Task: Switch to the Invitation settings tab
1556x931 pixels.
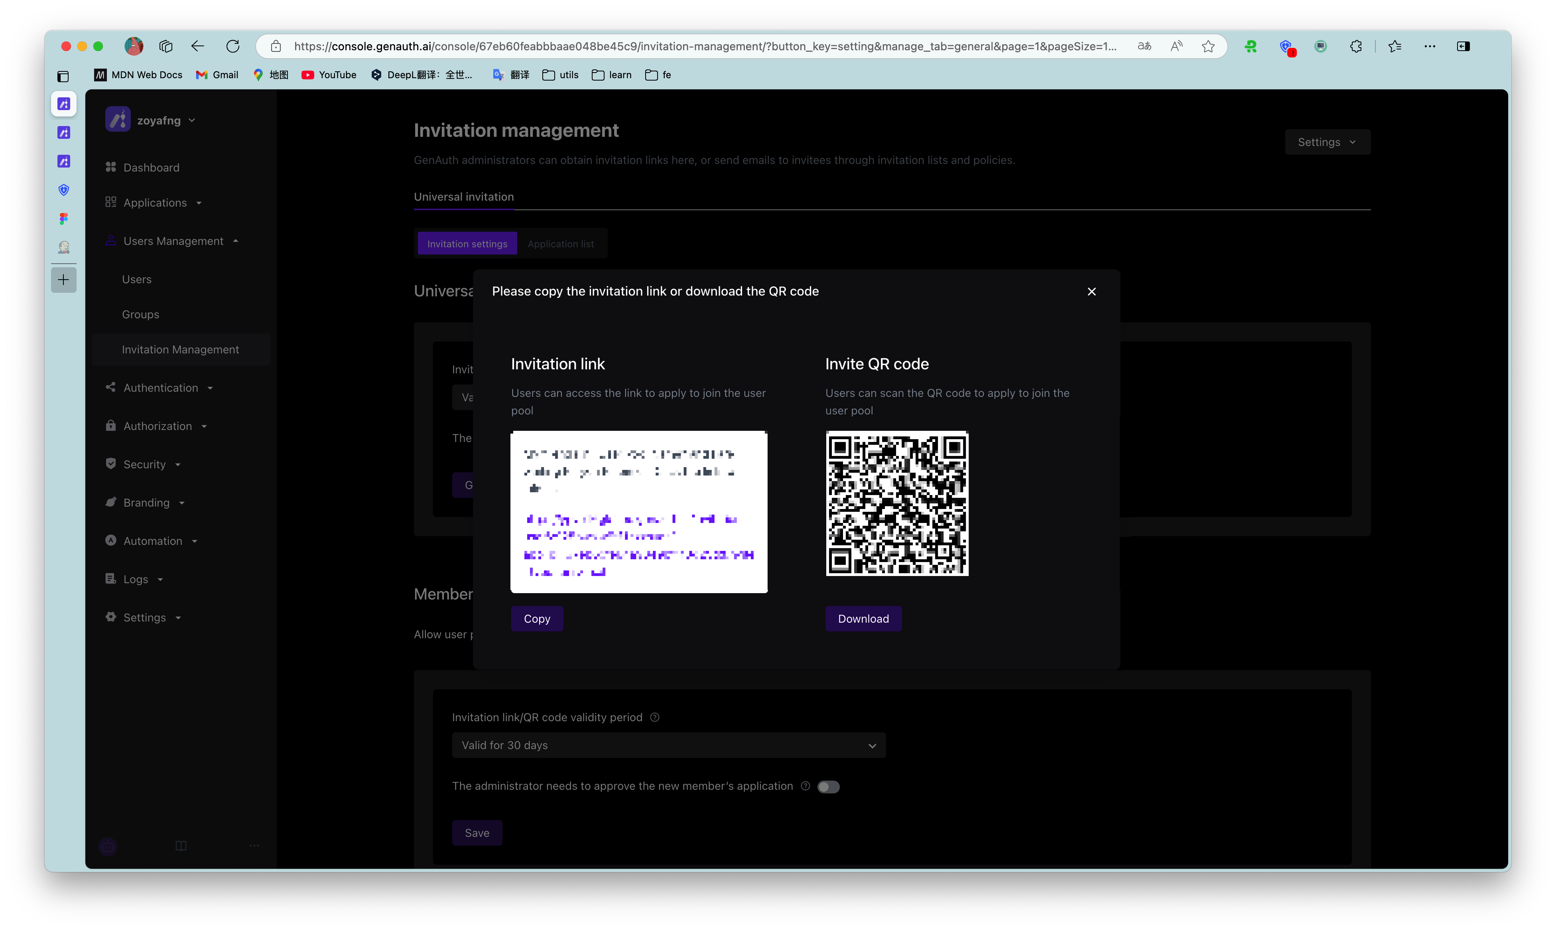Action: 467,243
